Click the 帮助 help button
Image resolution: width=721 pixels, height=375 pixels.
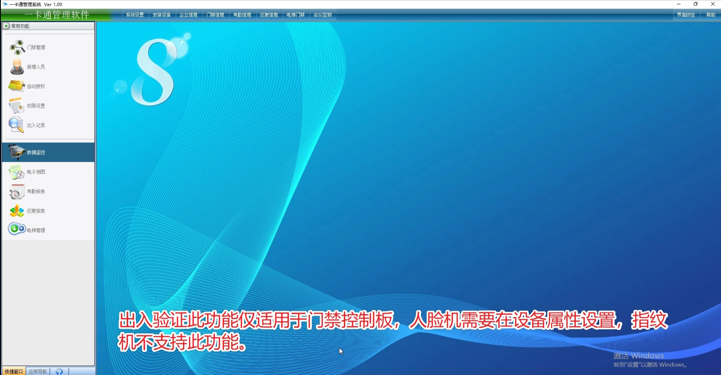pos(710,15)
